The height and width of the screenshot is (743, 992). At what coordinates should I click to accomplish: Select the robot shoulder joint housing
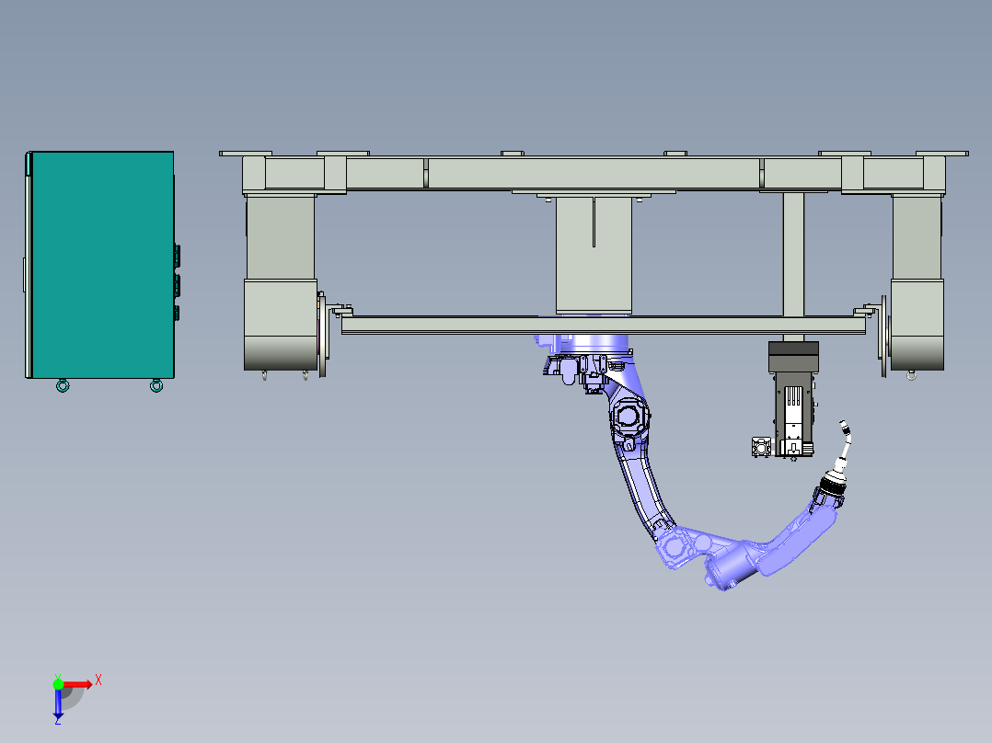click(x=629, y=417)
